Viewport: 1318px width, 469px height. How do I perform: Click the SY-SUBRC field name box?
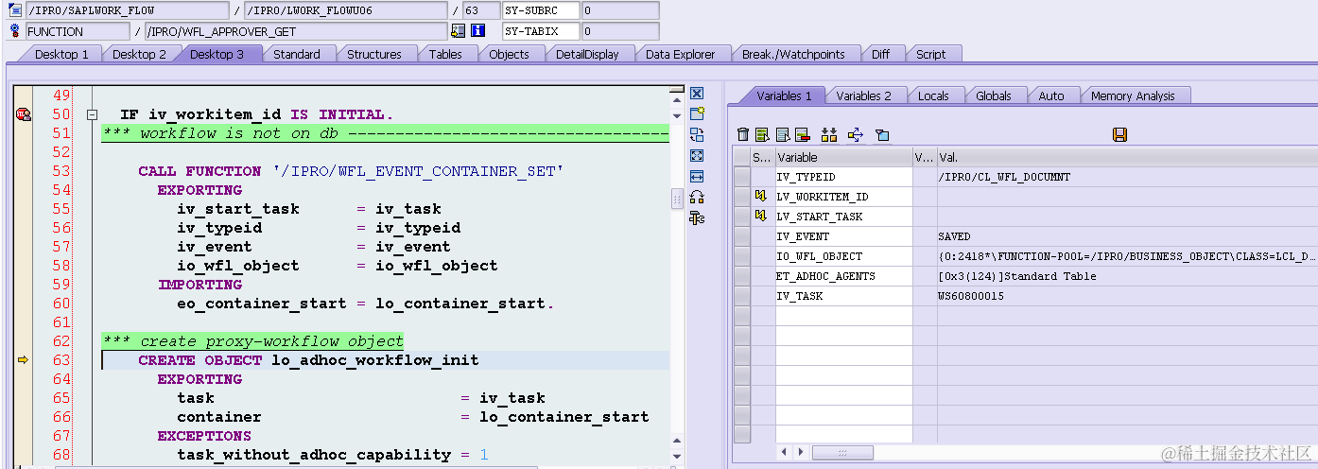click(540, 10)
